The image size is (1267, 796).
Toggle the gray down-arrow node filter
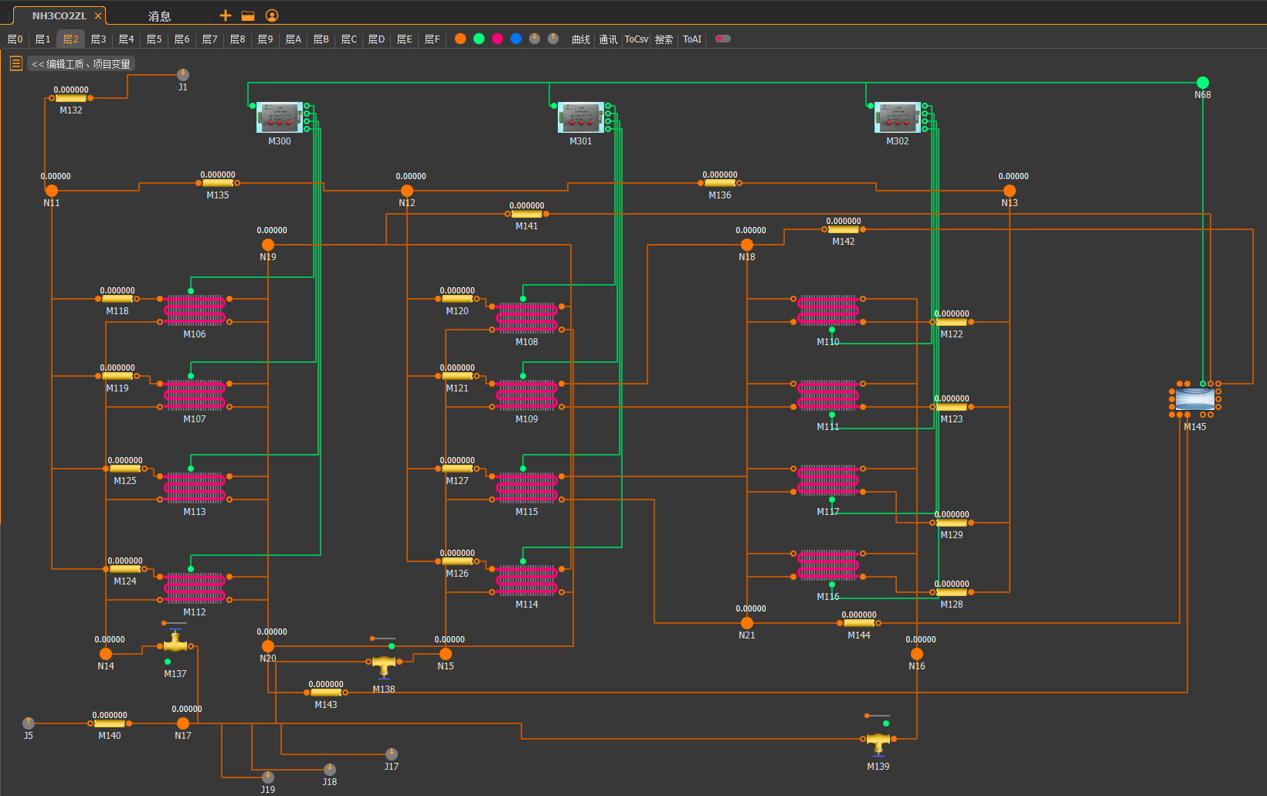coord(535,39)
